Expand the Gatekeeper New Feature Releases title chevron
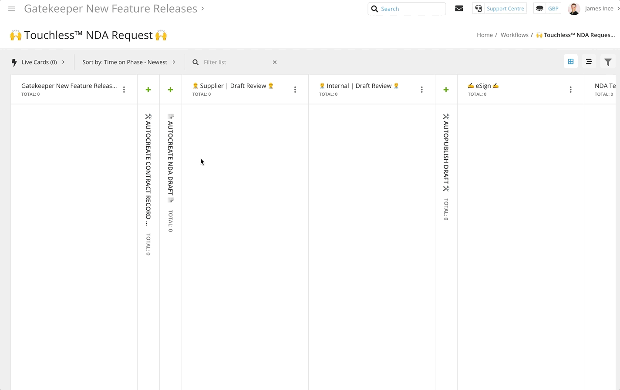The width and height of the screenshot is (620, 390). 202,8
